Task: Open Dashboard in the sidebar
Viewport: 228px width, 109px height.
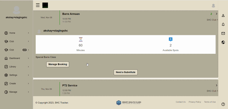Action: pos(15,58)
